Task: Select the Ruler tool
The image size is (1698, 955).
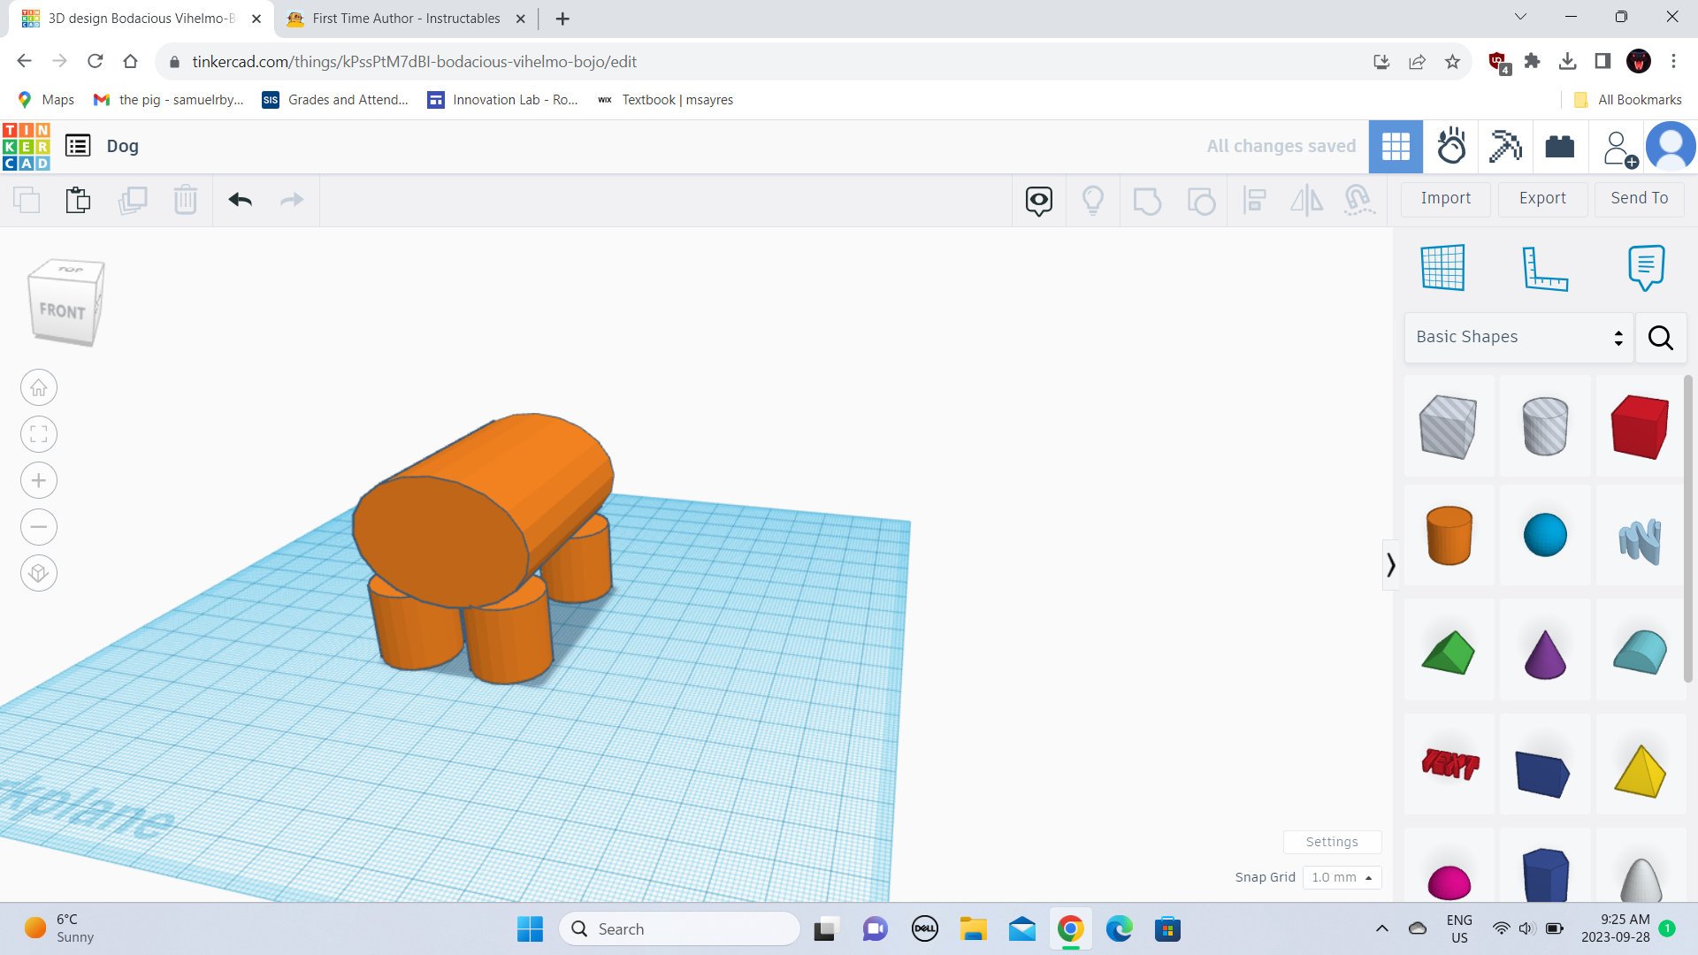Action: (1546, 270)
